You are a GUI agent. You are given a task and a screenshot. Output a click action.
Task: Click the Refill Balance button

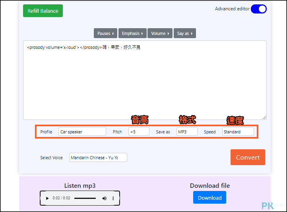click(43, 11)
